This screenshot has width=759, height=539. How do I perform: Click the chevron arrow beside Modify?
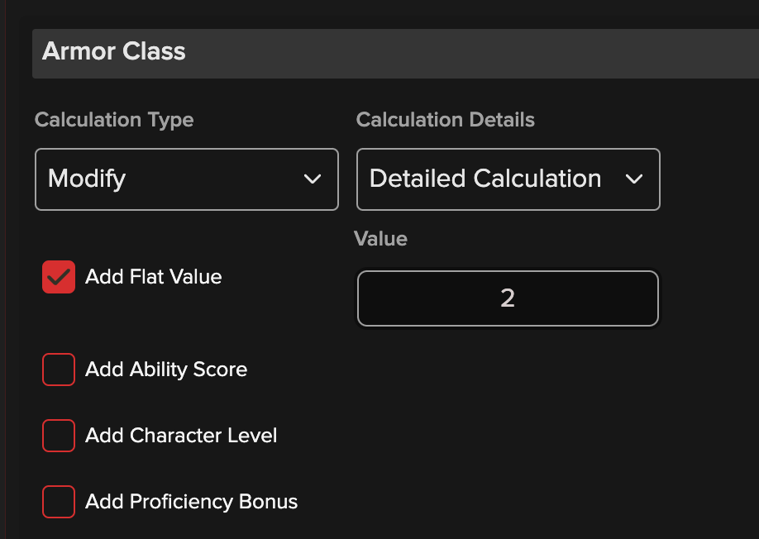point(313,179)
